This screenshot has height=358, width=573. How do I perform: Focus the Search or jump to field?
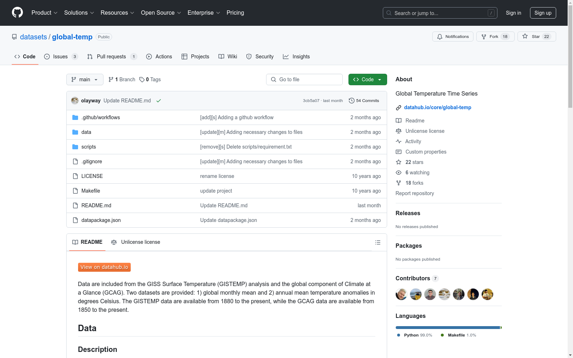[440, 13]
